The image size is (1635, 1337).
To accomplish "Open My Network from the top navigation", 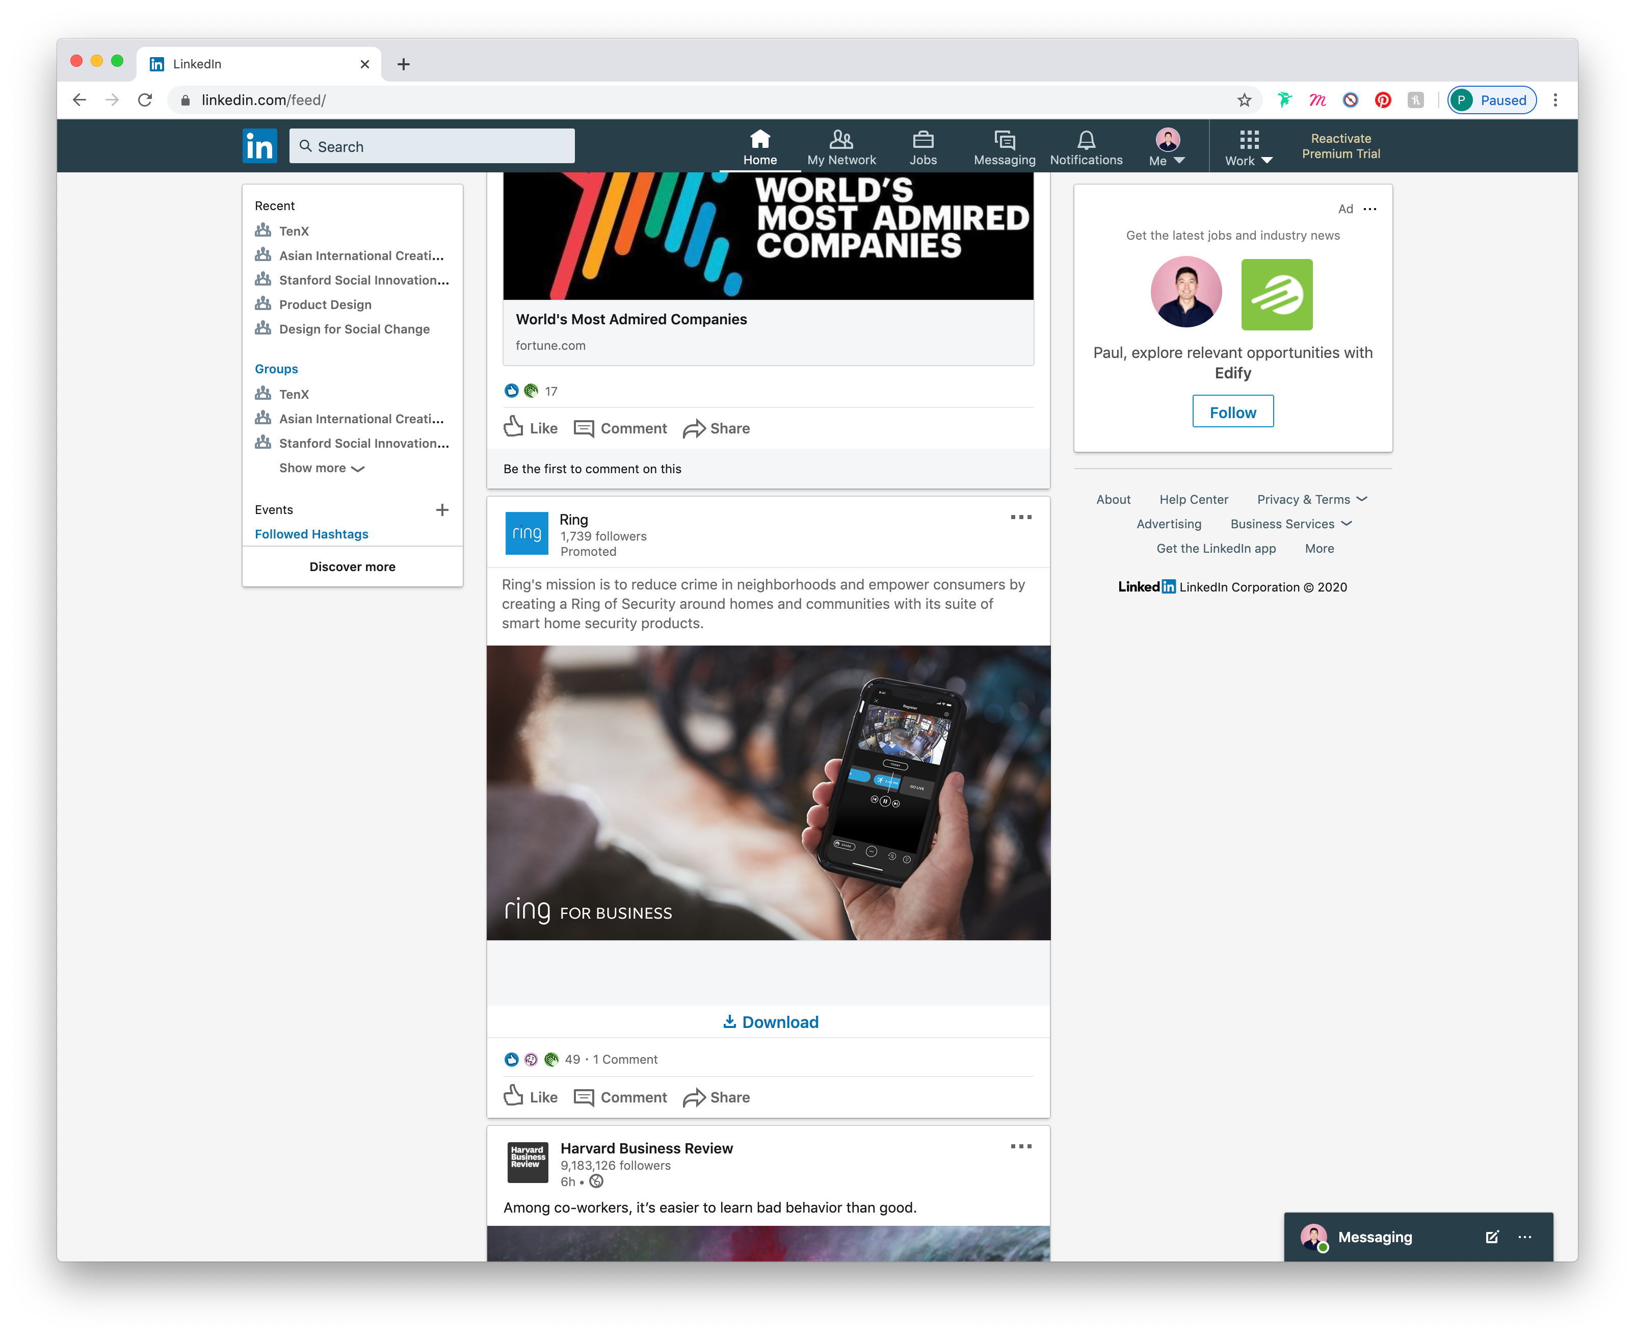I will (x=841, y=147).
